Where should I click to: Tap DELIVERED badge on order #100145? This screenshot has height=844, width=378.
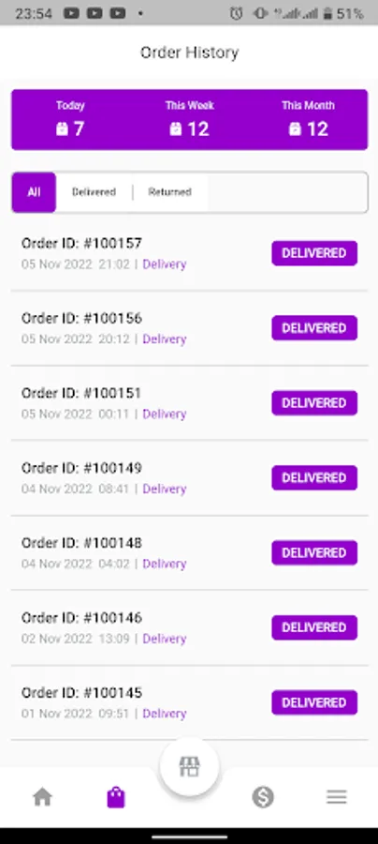point(314,702)
